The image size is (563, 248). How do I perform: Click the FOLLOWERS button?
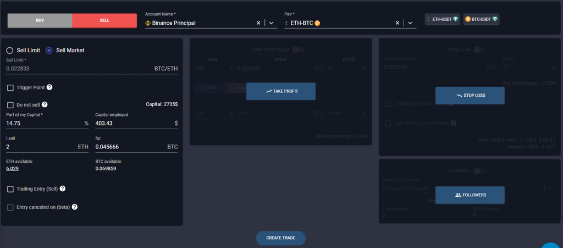[x=470, y=195]
